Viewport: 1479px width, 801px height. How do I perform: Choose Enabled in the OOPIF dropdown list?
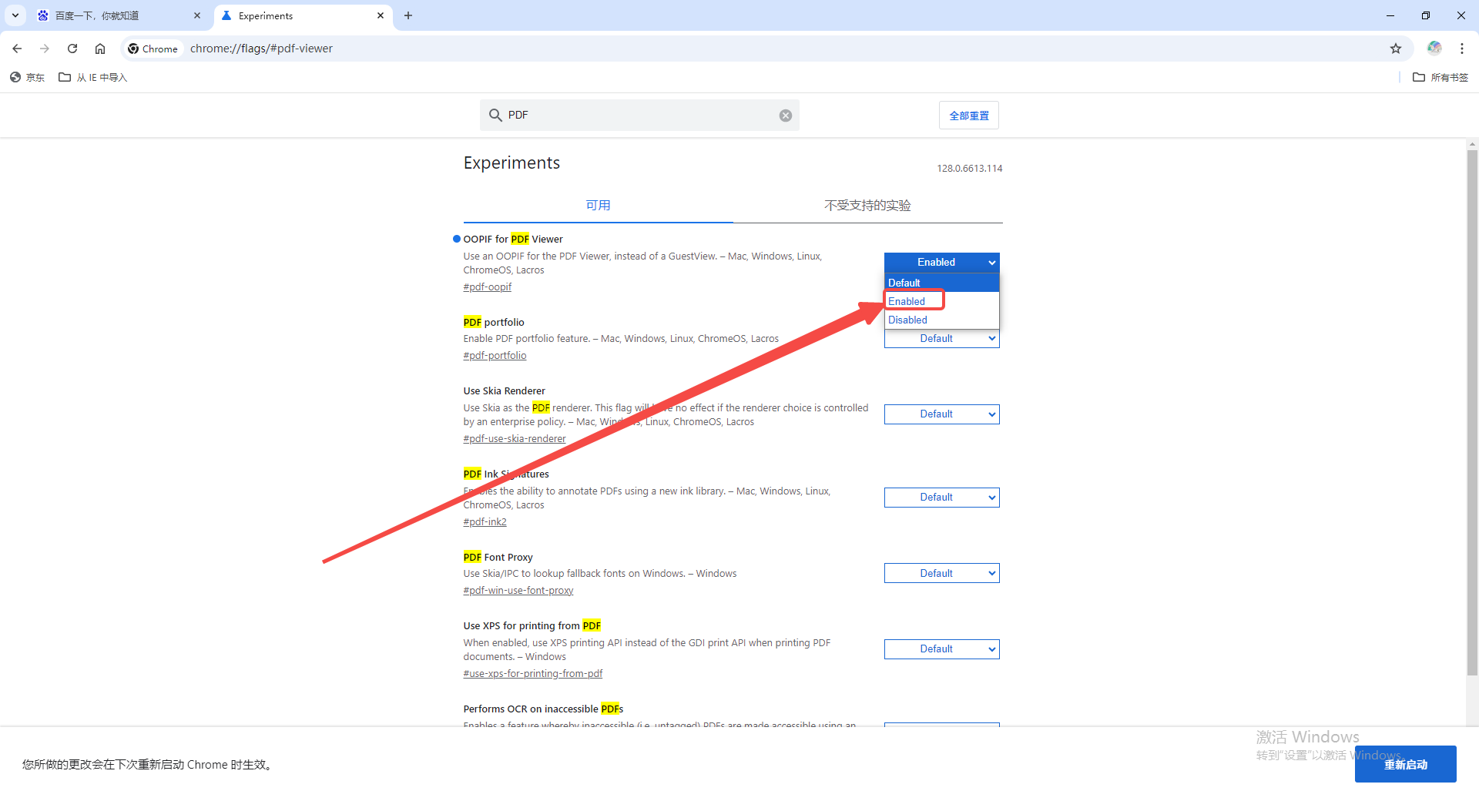(x=941, y=301)
